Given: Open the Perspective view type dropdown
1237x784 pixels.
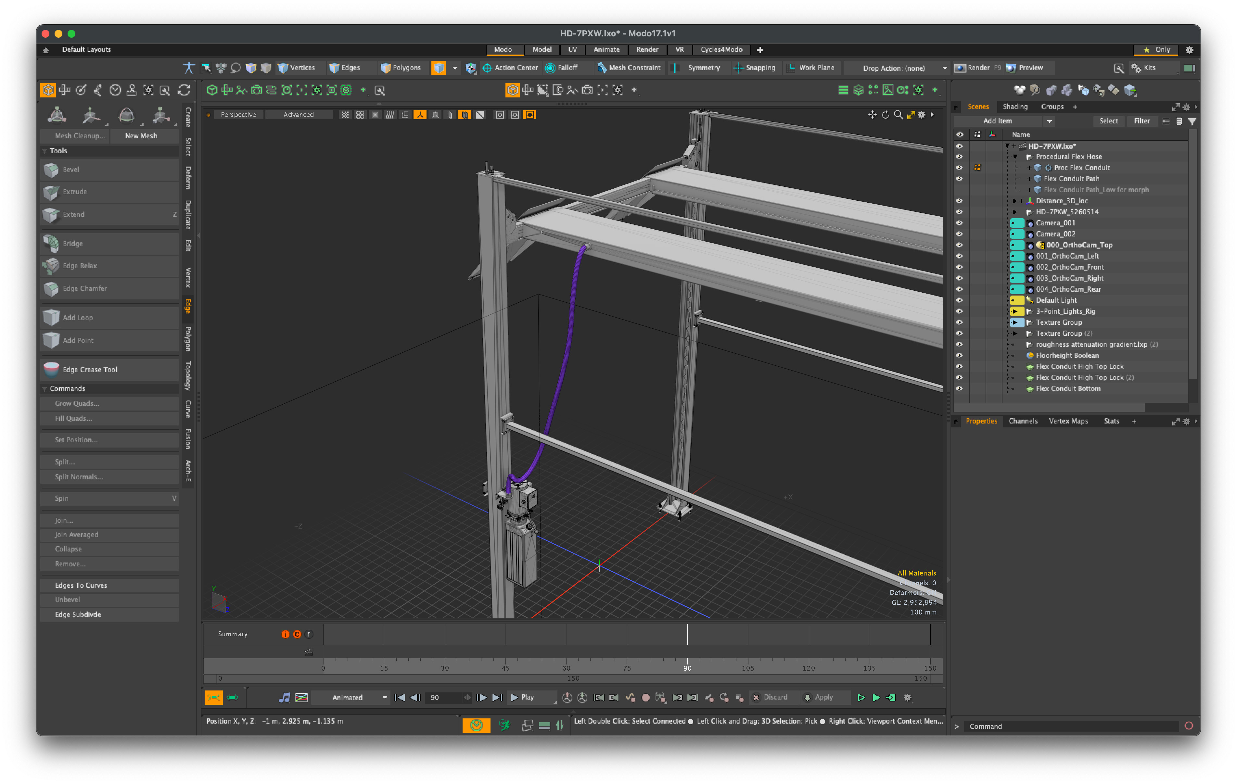Looking at the screenshot, I should [238, 115].
